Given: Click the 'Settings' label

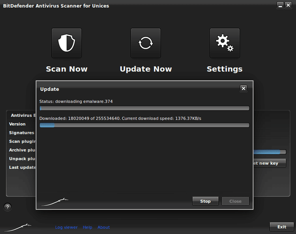Looking at the screenshot, I should (x=225, y=69).
